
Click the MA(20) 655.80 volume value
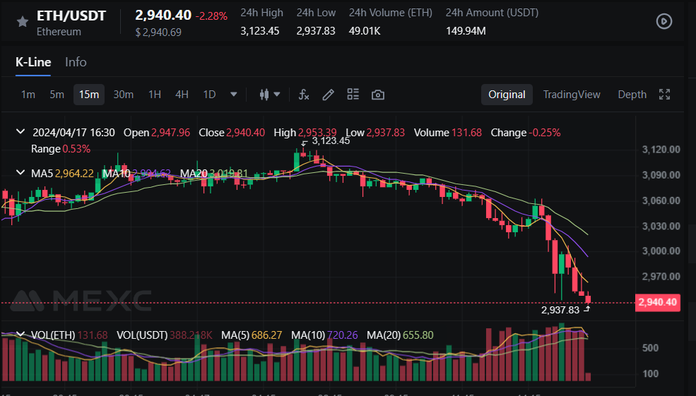point(418,335)
